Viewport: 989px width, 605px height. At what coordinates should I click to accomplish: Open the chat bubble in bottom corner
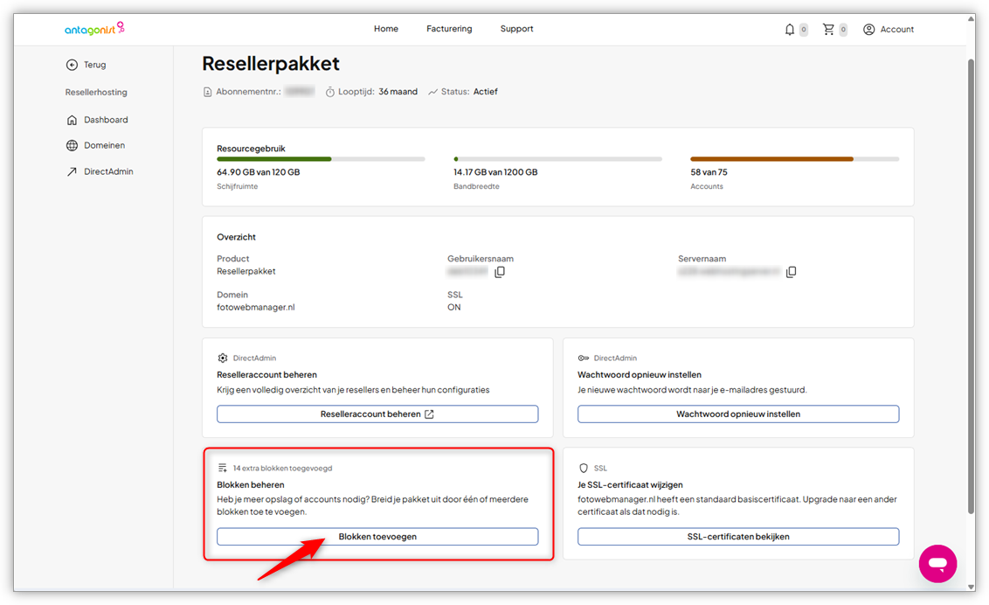point(937,564)
